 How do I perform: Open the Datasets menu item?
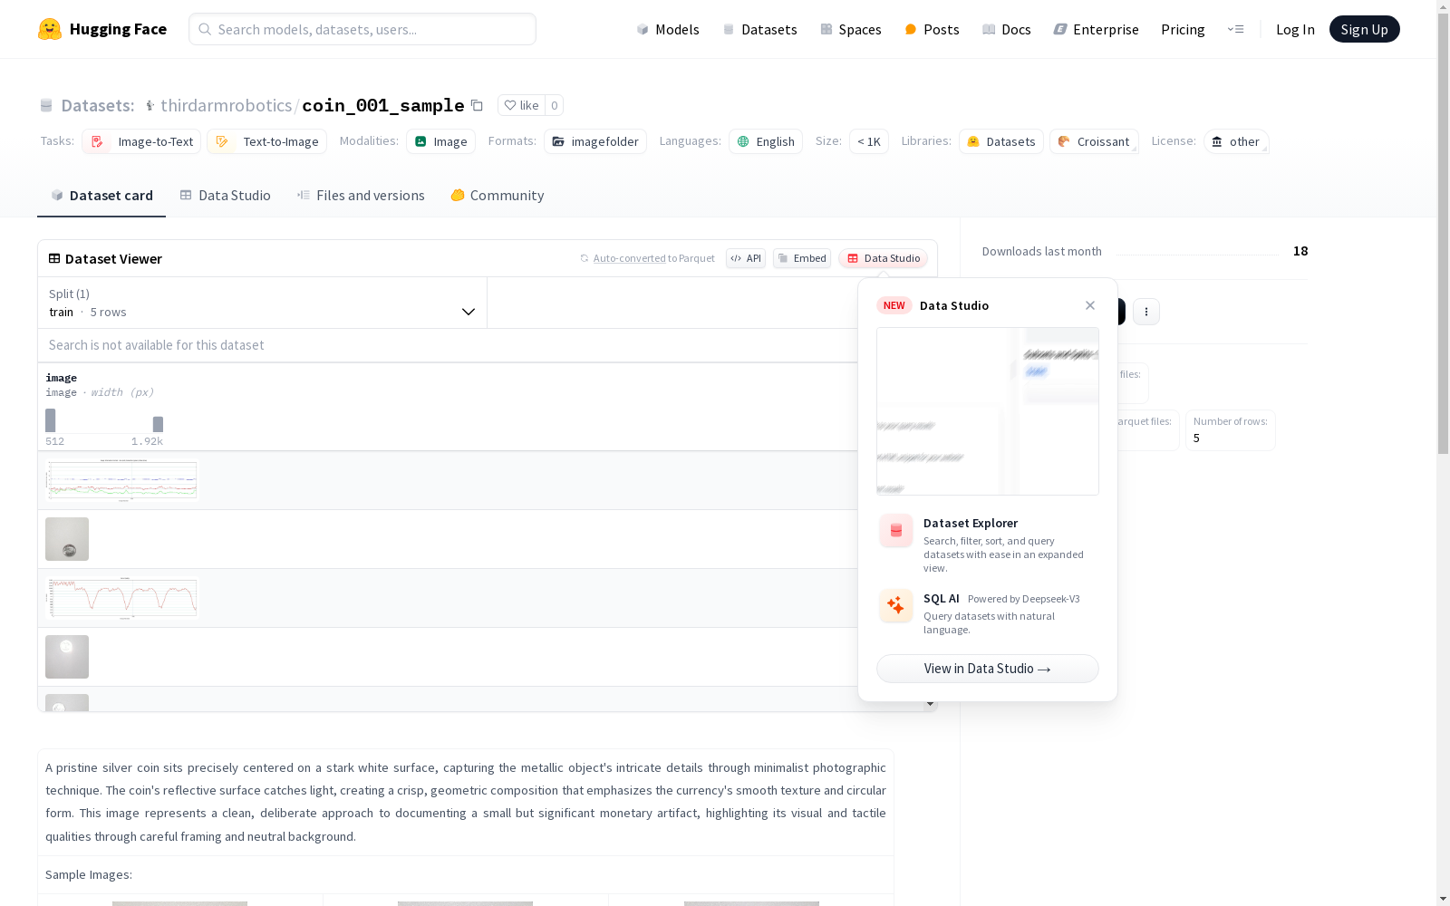759,29
